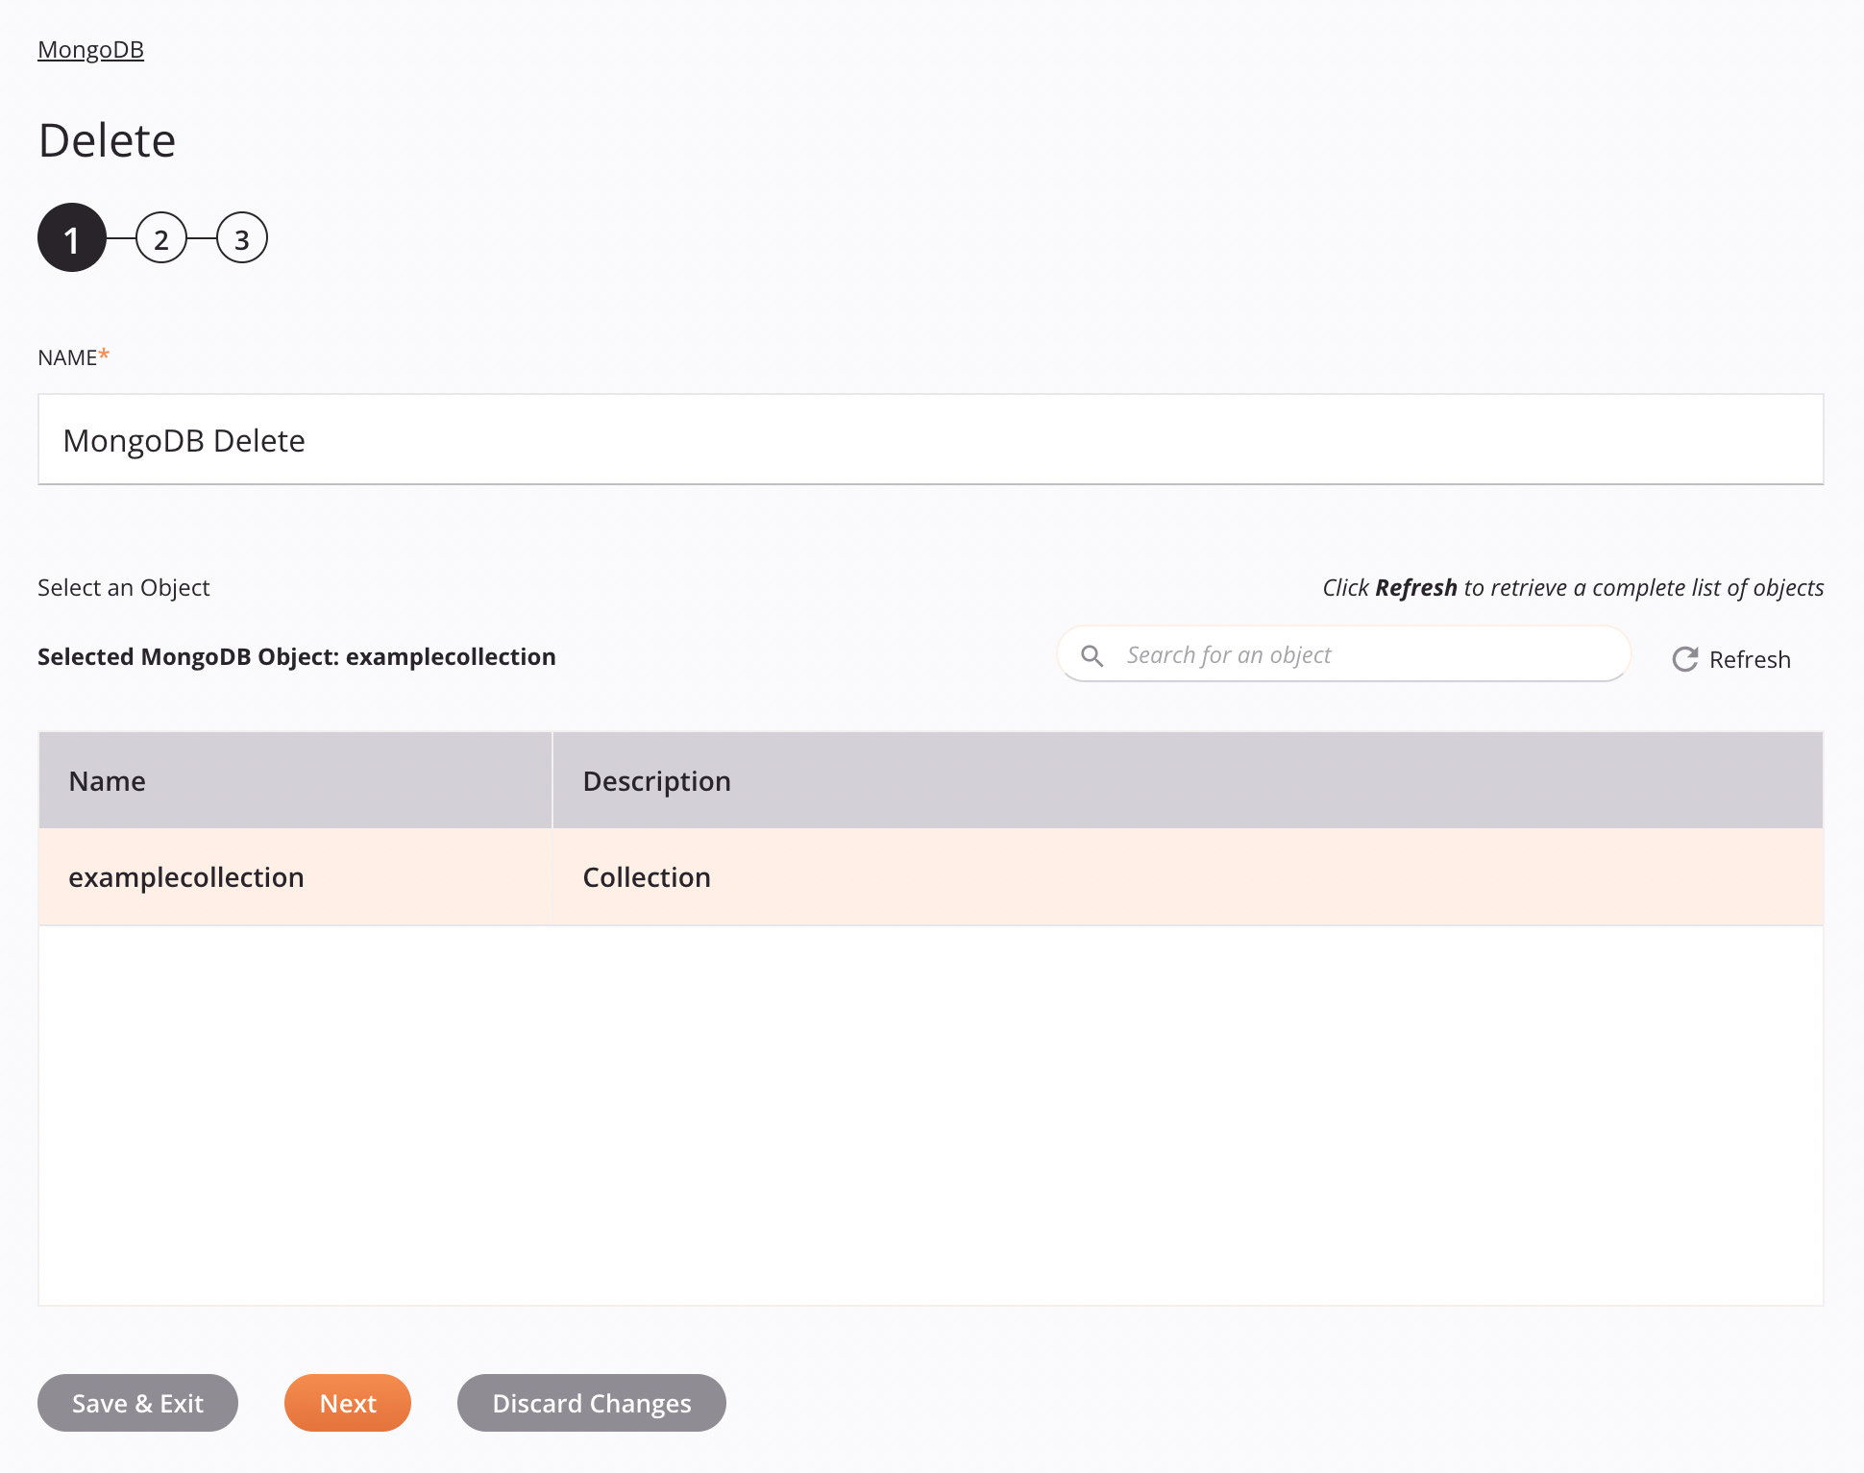Click Delete operation label at top

coord(106,139)
